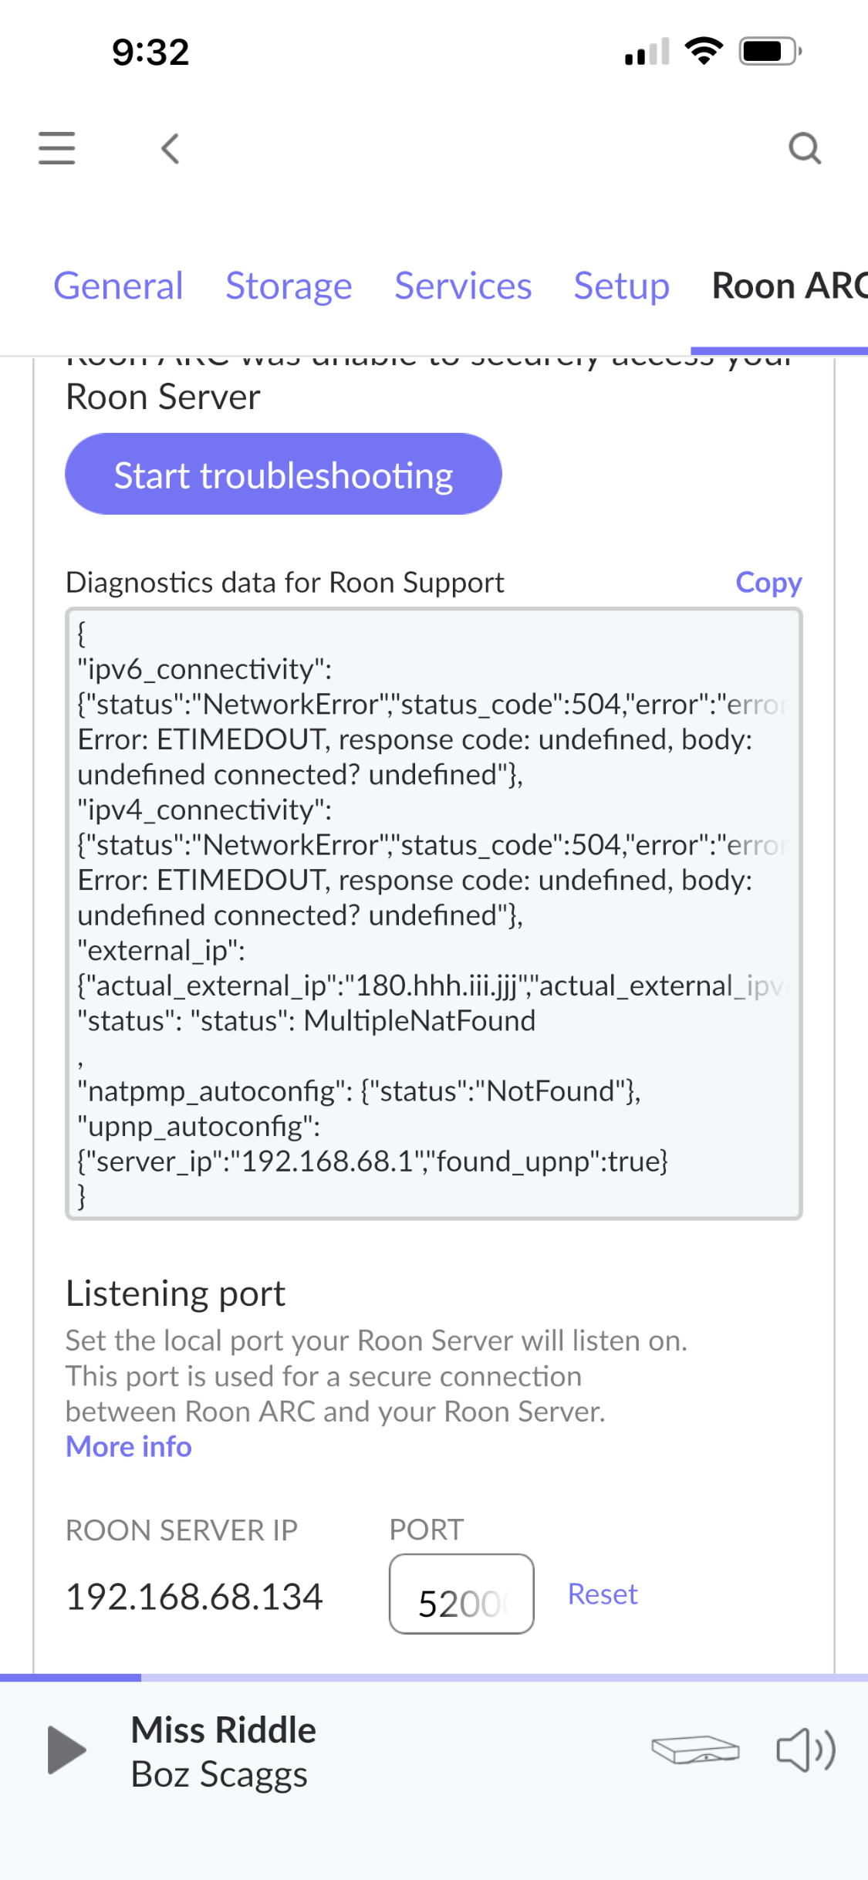868x1880 pixels.
Task: Go back with the chevron arrow
Action: (171, 148)
